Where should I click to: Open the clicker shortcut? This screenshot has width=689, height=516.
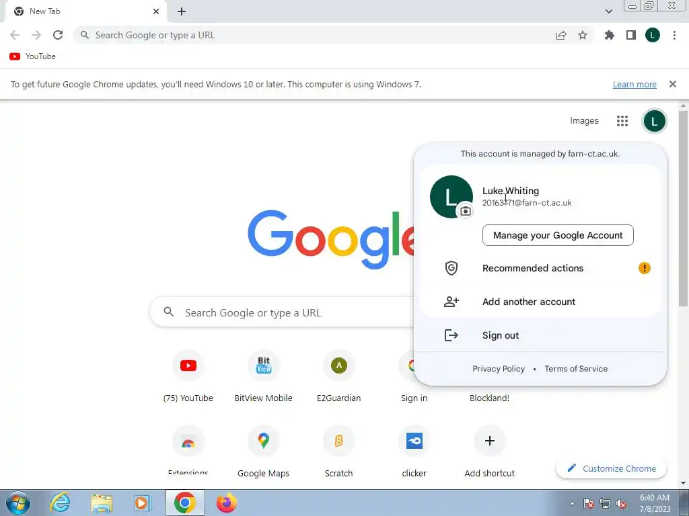[414, 453]
